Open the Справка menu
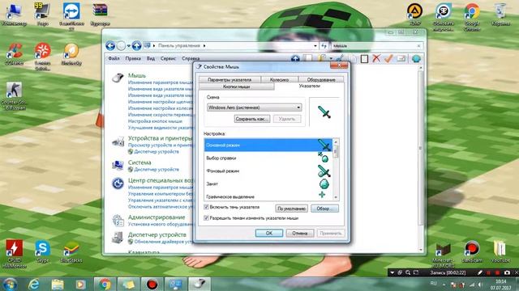The height and width of the screenshot is (291, 519). [x=191, y=58]
